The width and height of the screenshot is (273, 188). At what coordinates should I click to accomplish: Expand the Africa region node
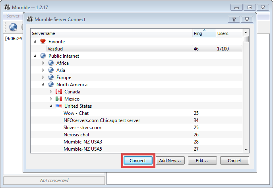43,63
